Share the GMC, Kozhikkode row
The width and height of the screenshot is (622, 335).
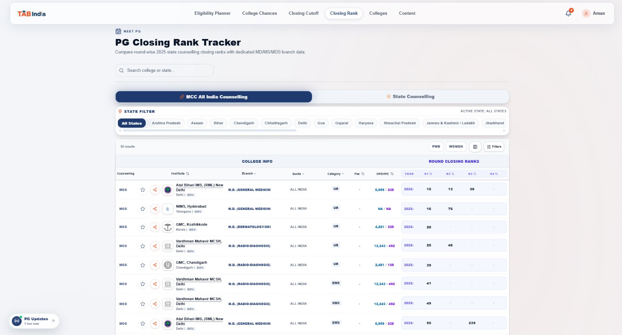[155, 227]
